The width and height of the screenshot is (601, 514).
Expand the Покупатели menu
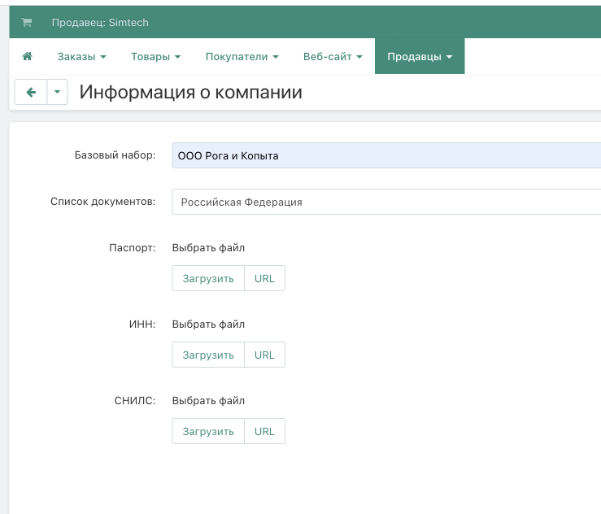click(x=242, y=57)
